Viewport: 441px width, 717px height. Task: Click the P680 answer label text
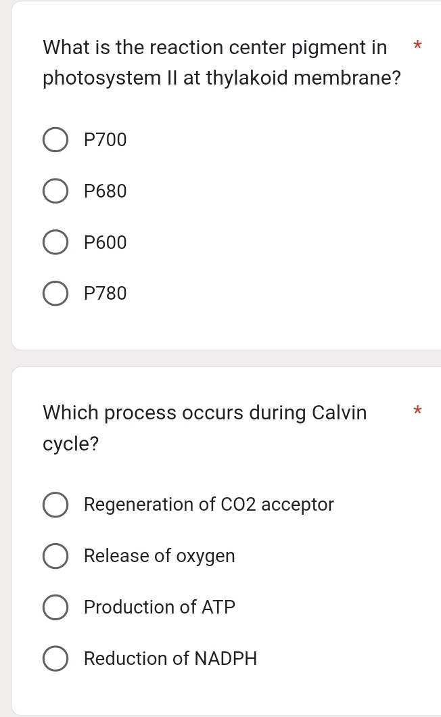105,191
